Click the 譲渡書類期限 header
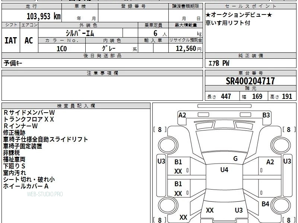Viewport: 298px width, 223px height. [x=186, y=6]
